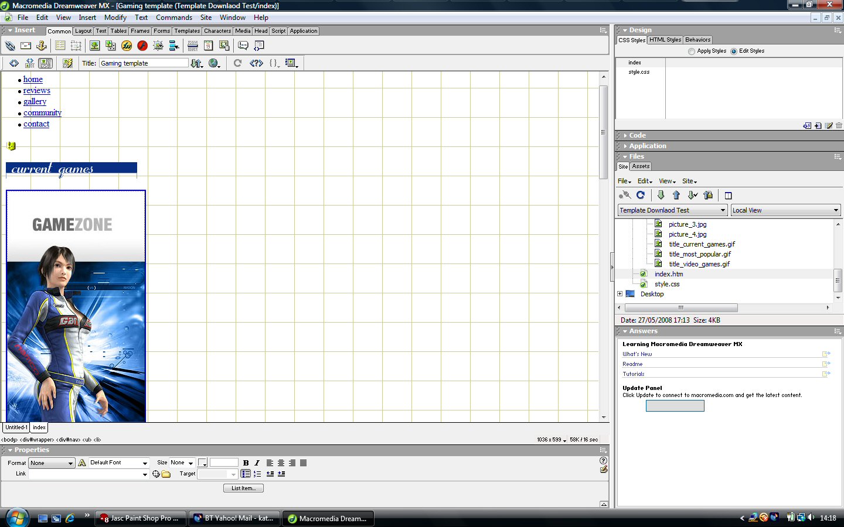Open the View Options menu icon
This screenshot has width=844, height=527.
[x=291, y=63]
